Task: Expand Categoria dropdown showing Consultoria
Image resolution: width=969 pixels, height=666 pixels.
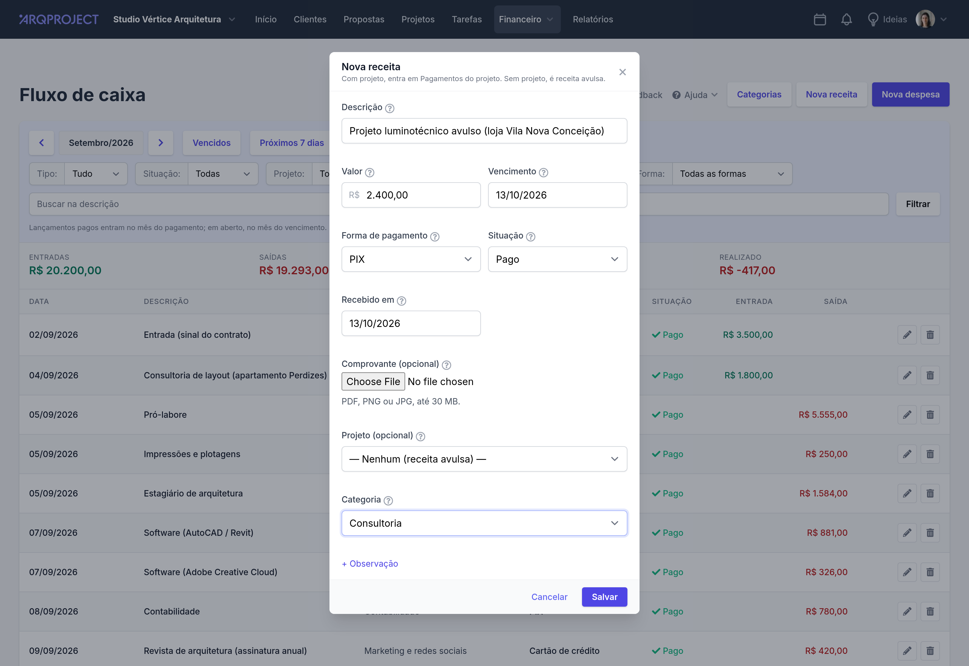Action: [x=484, y=523]
